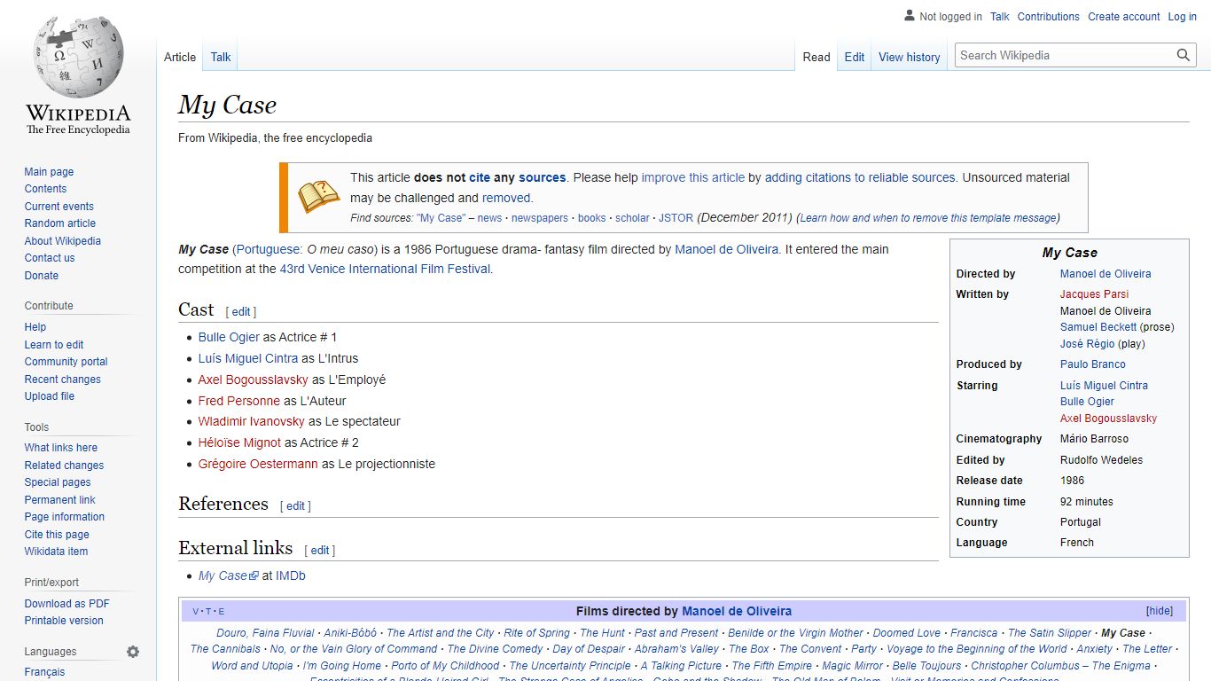Click the Log in link
Viewport: 1211px width, 681px height.
(1182, 17)
